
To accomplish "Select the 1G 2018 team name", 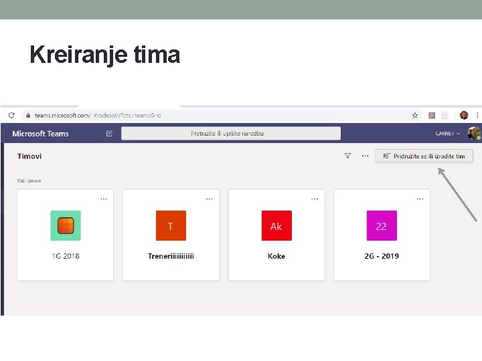I will (x=66, y=256).
